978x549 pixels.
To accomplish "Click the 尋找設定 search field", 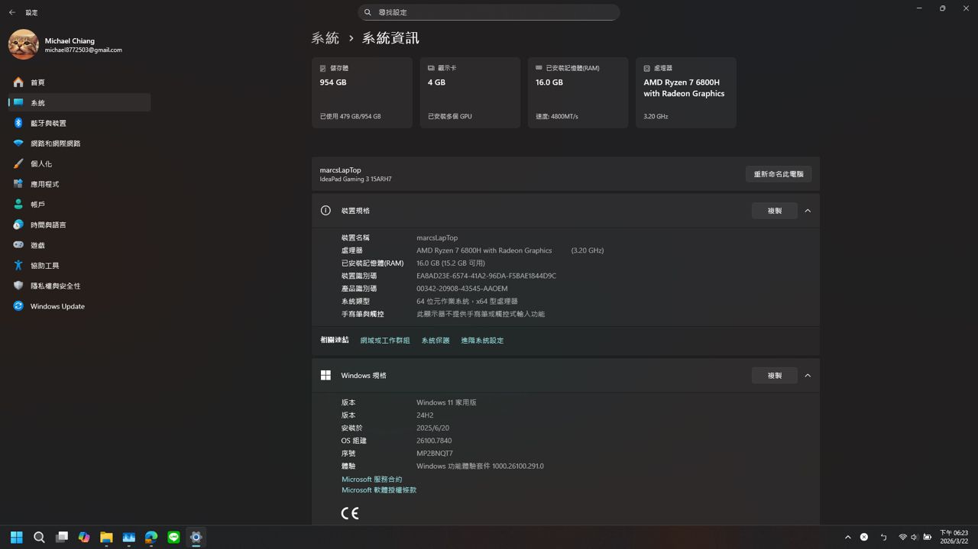I will (489, 12).
